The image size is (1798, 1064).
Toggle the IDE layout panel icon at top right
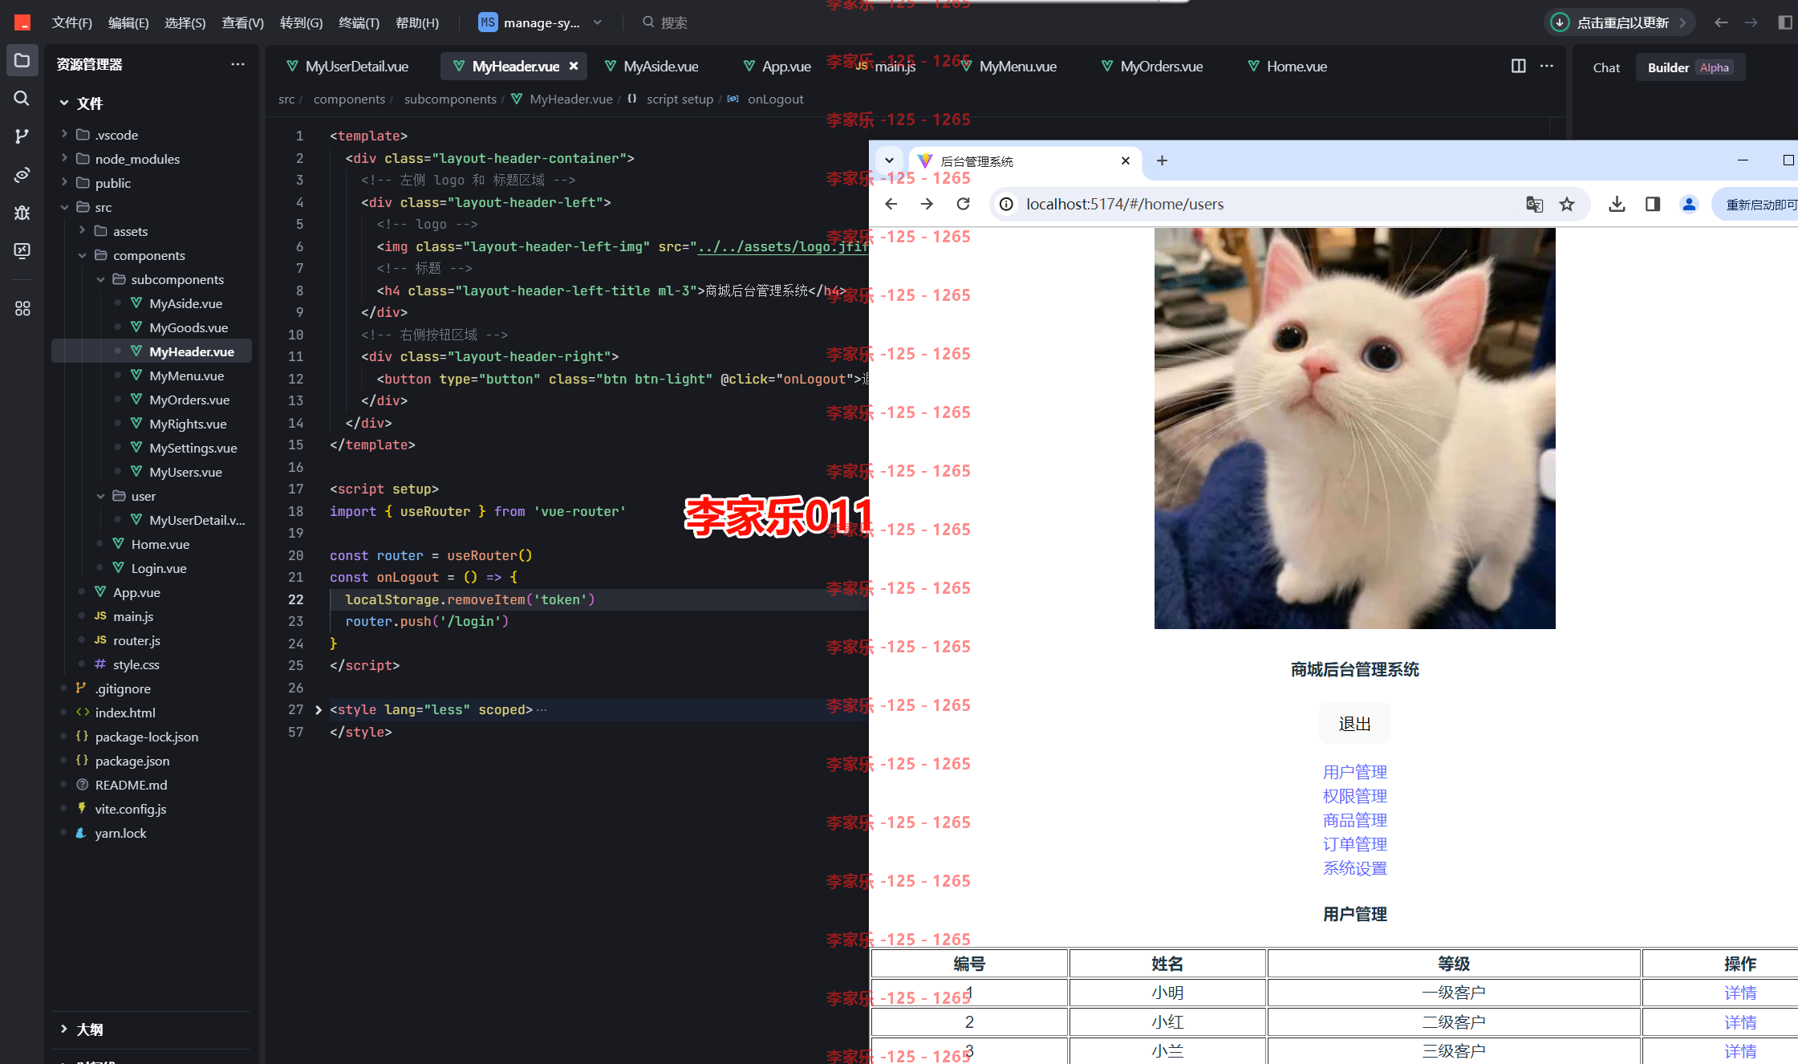coord(1785,22)
